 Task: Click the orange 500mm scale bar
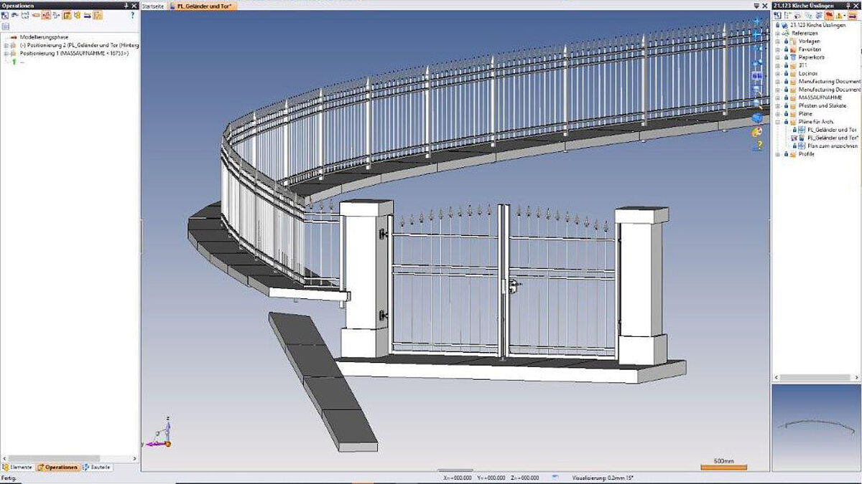tap(723, 468)
